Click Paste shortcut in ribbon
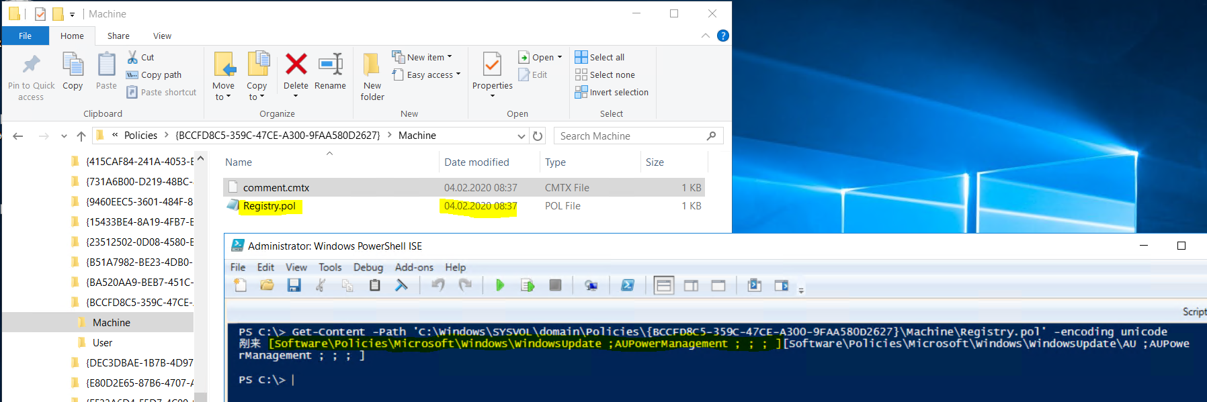 (161, 92)
